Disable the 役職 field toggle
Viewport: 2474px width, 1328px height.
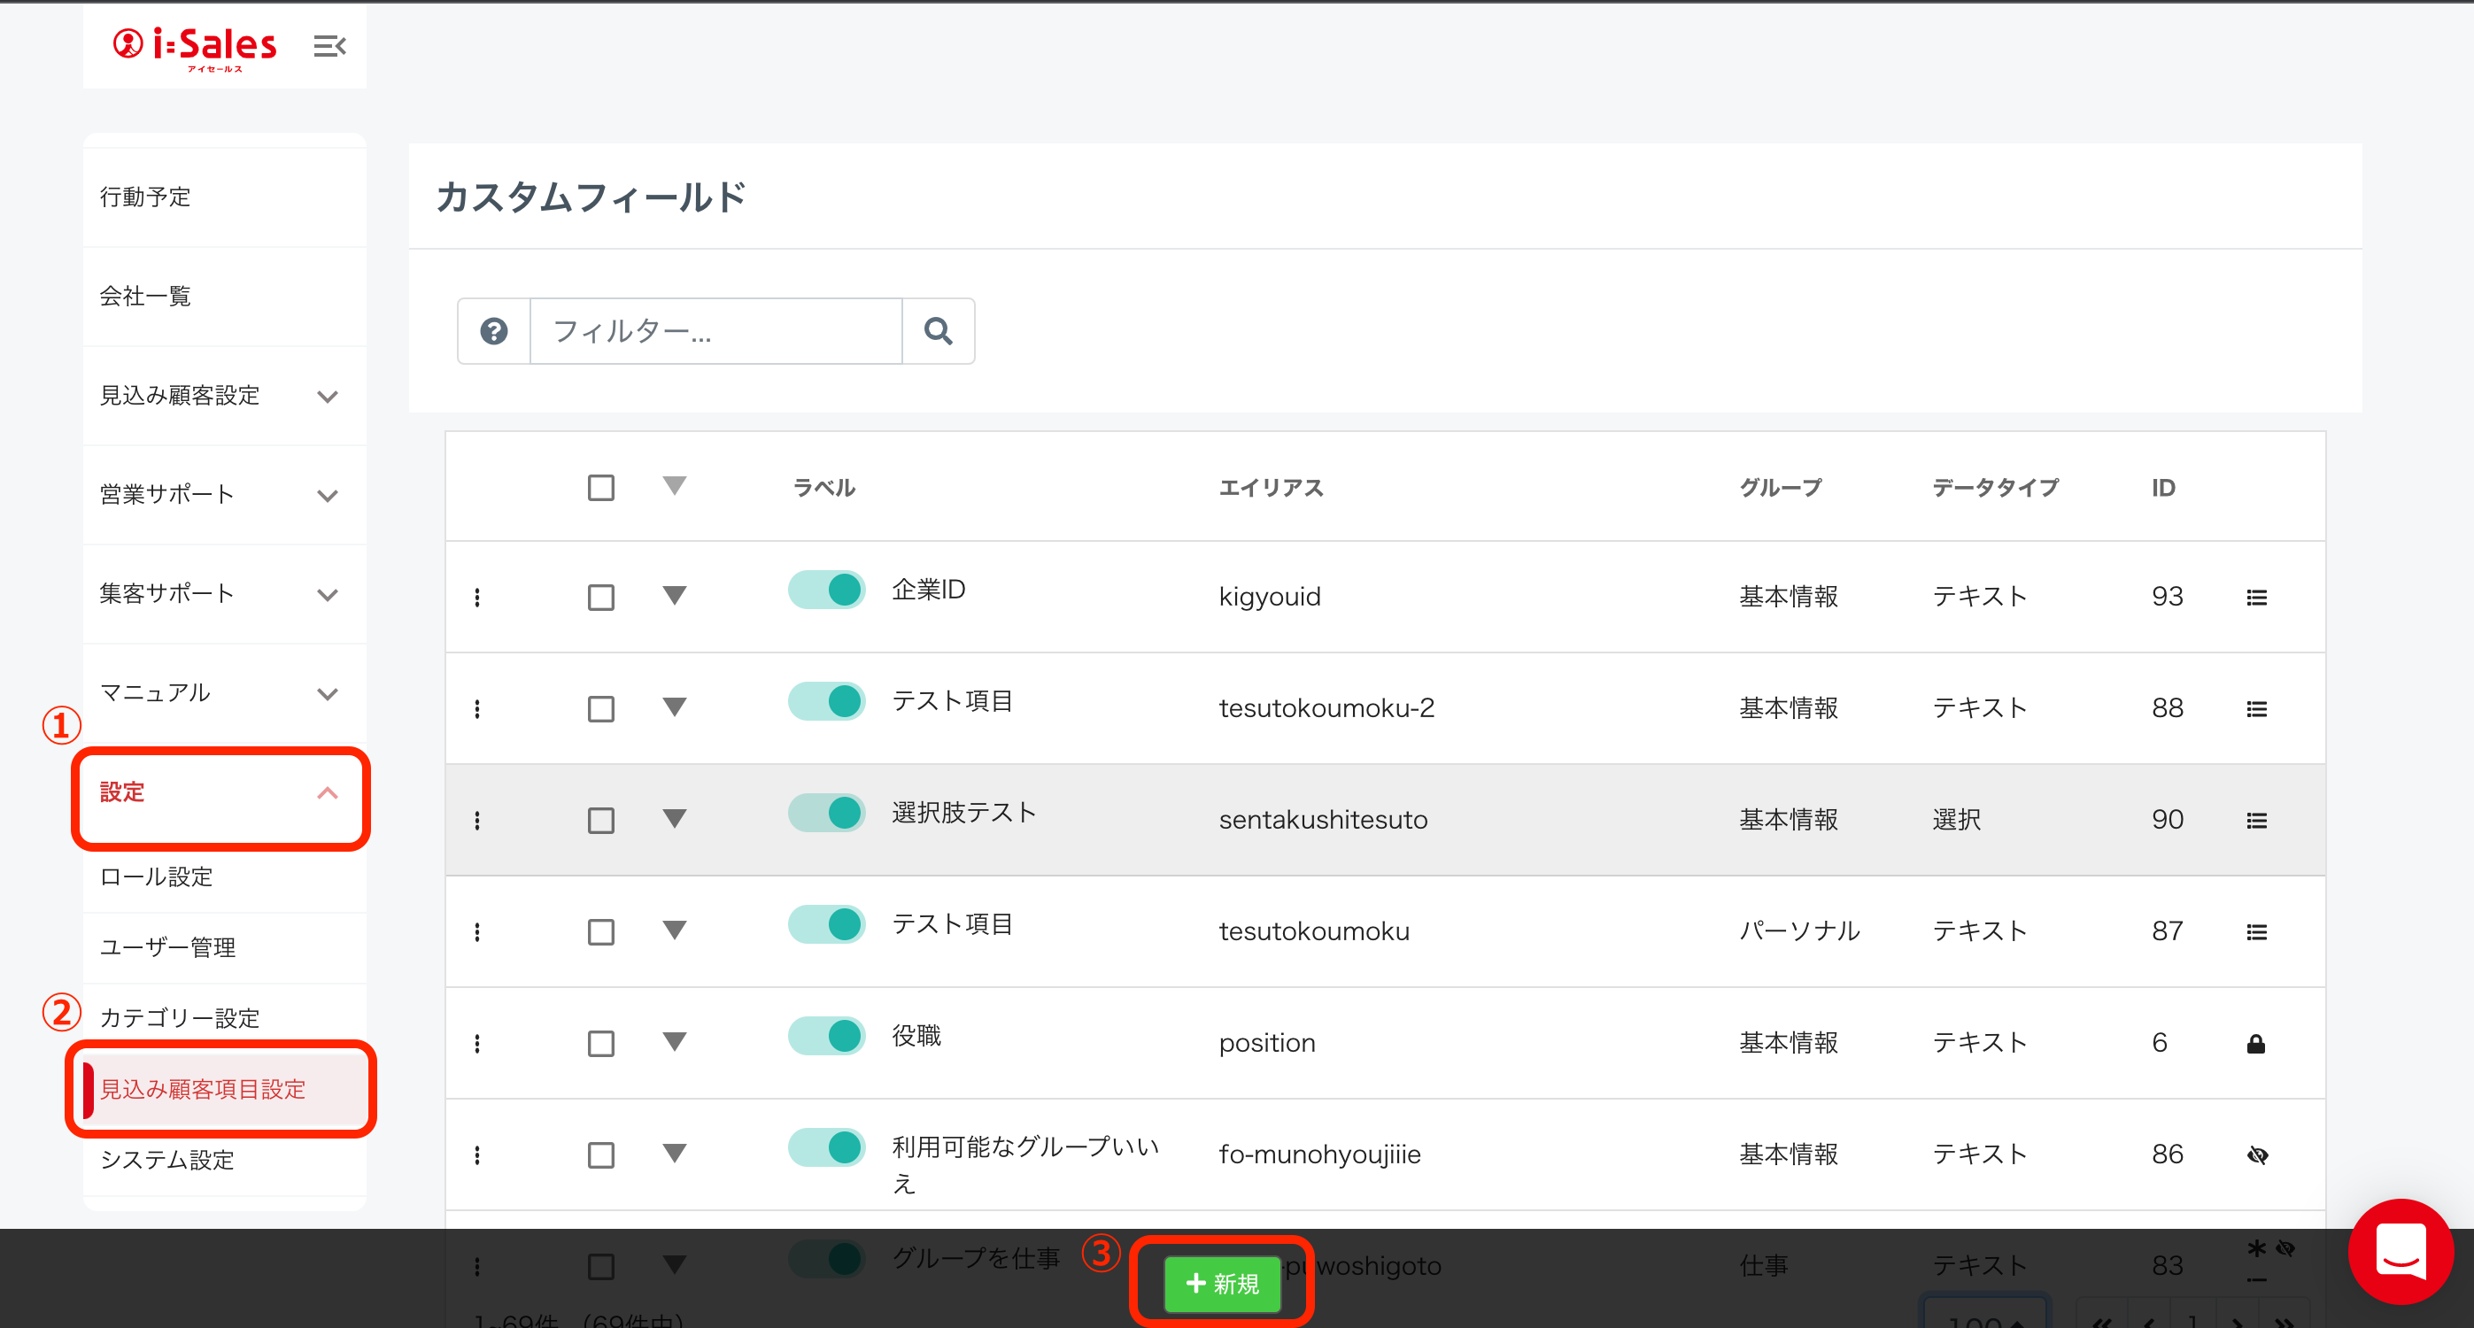826,1036
